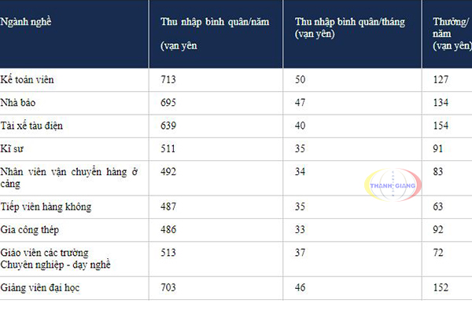This screenshot has width=472, height=314.
Task: Select the monthly income value 33
Action: (301, 229)
